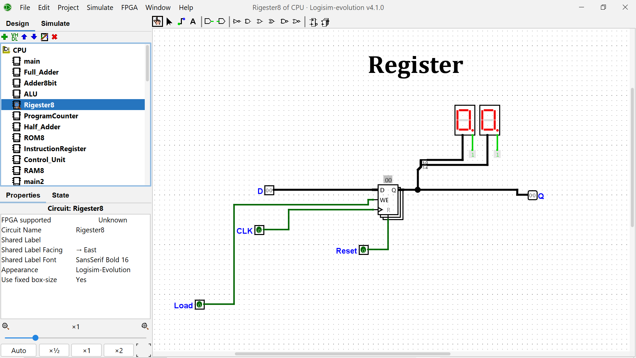Add a VHDL entity
636x358 pixels.
pyautogui.click(x=15, y=37)
